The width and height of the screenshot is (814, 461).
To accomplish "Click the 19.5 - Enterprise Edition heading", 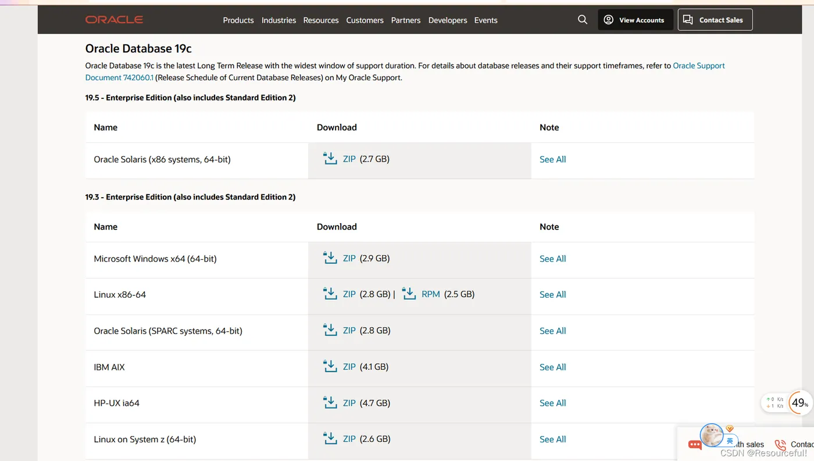I will click(x=190, y=98).
